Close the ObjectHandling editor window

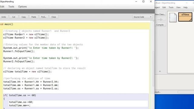pos(151,2)
